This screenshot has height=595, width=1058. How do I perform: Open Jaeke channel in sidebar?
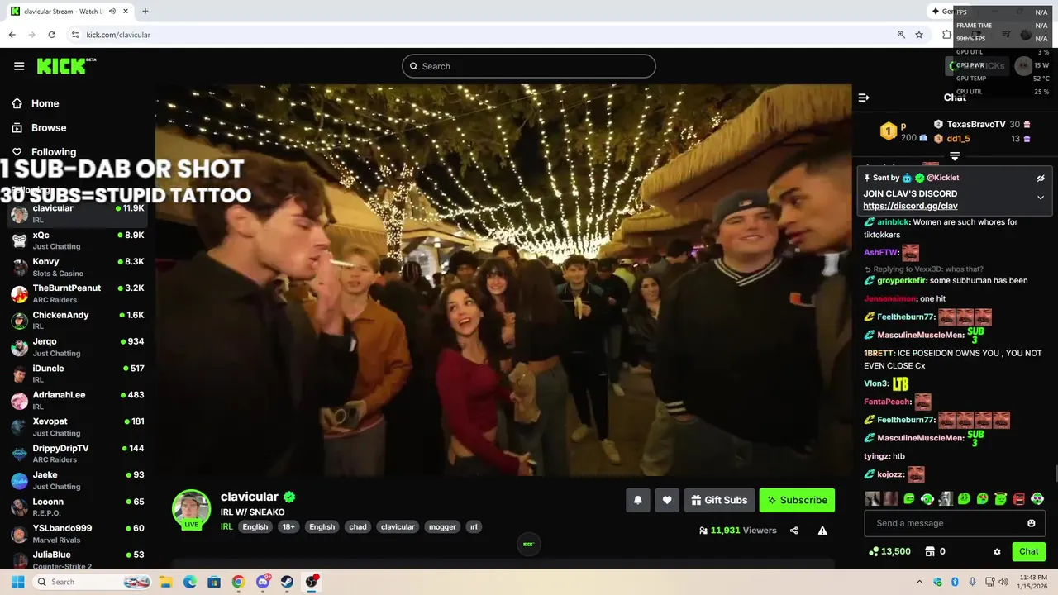point(78,480)
